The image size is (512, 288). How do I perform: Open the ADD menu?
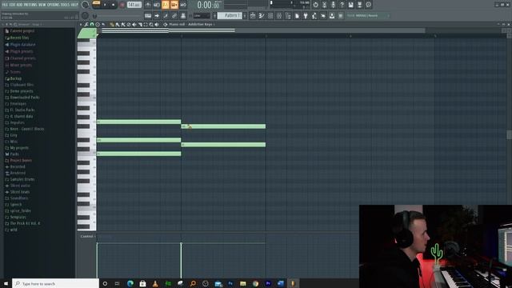click(20, 5)
